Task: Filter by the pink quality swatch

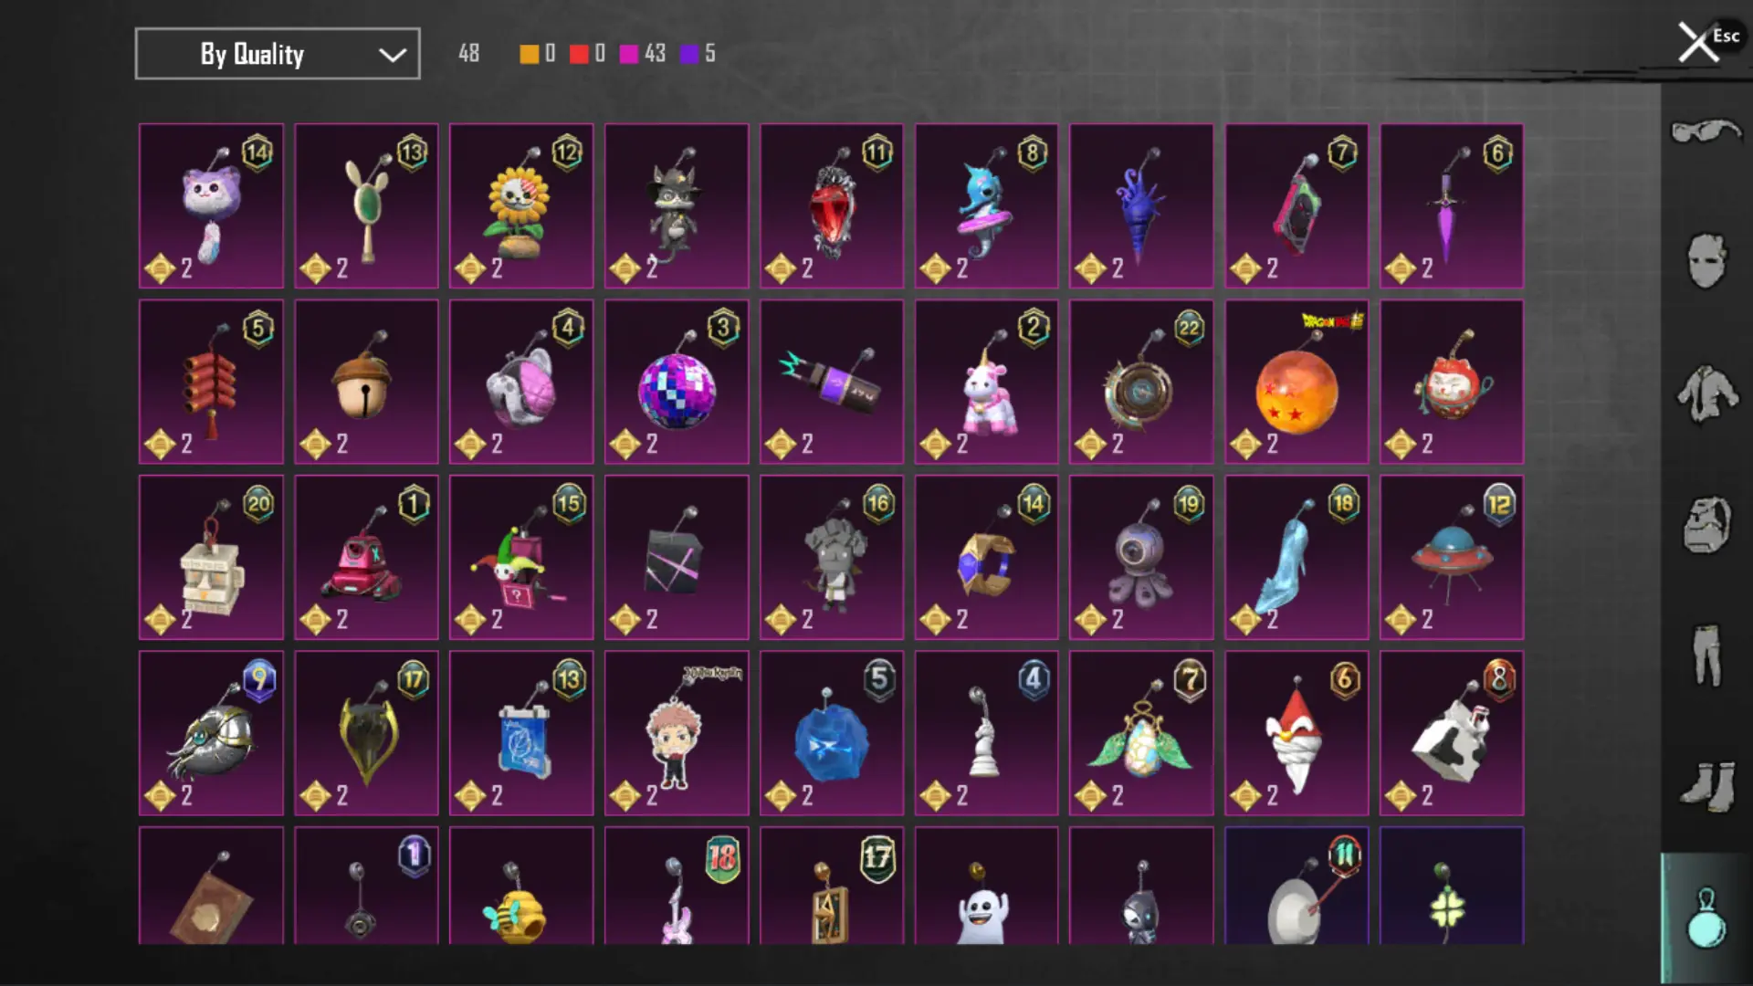Action: coord(629,54)
